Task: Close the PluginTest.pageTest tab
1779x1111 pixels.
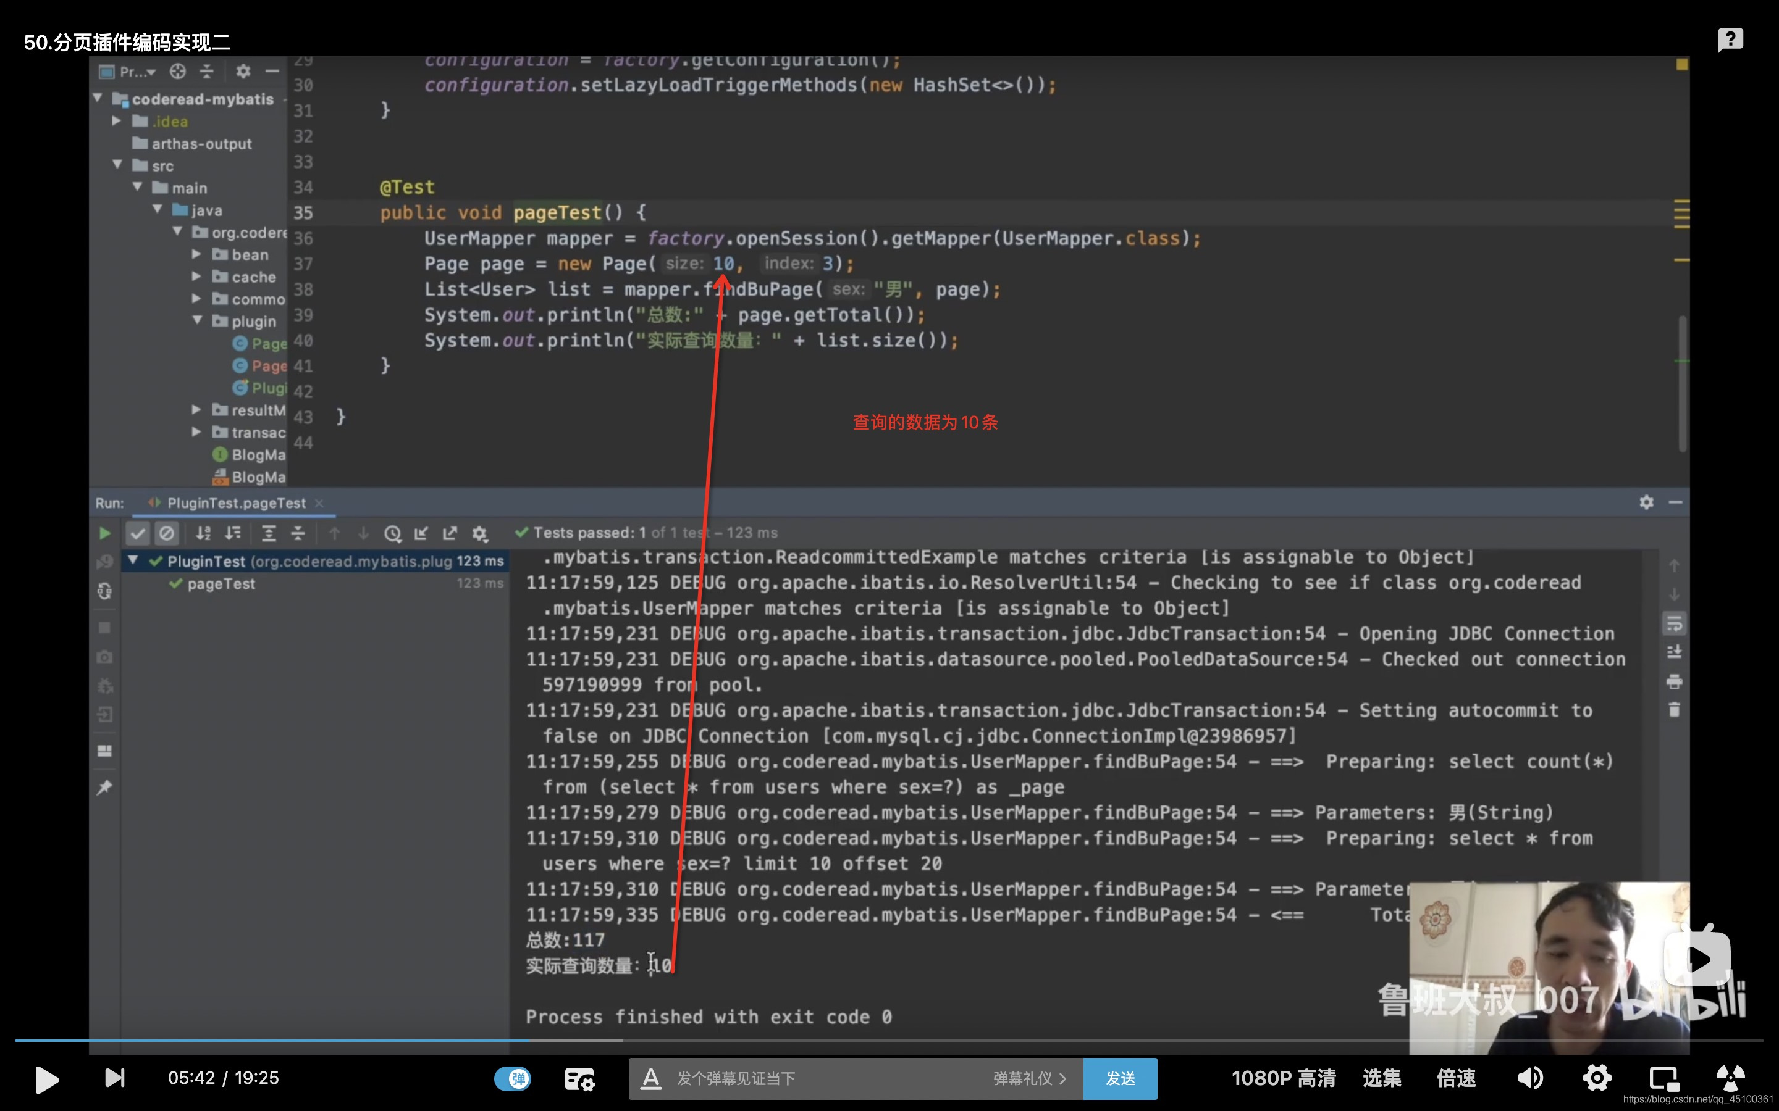Action: click(319, 503)
